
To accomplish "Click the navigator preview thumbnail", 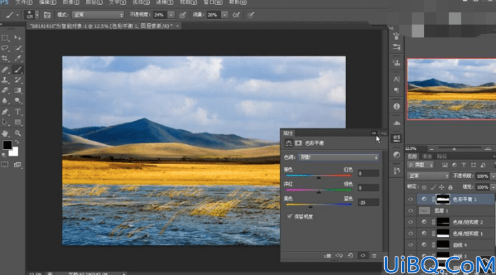I will [x=452, y=89].
